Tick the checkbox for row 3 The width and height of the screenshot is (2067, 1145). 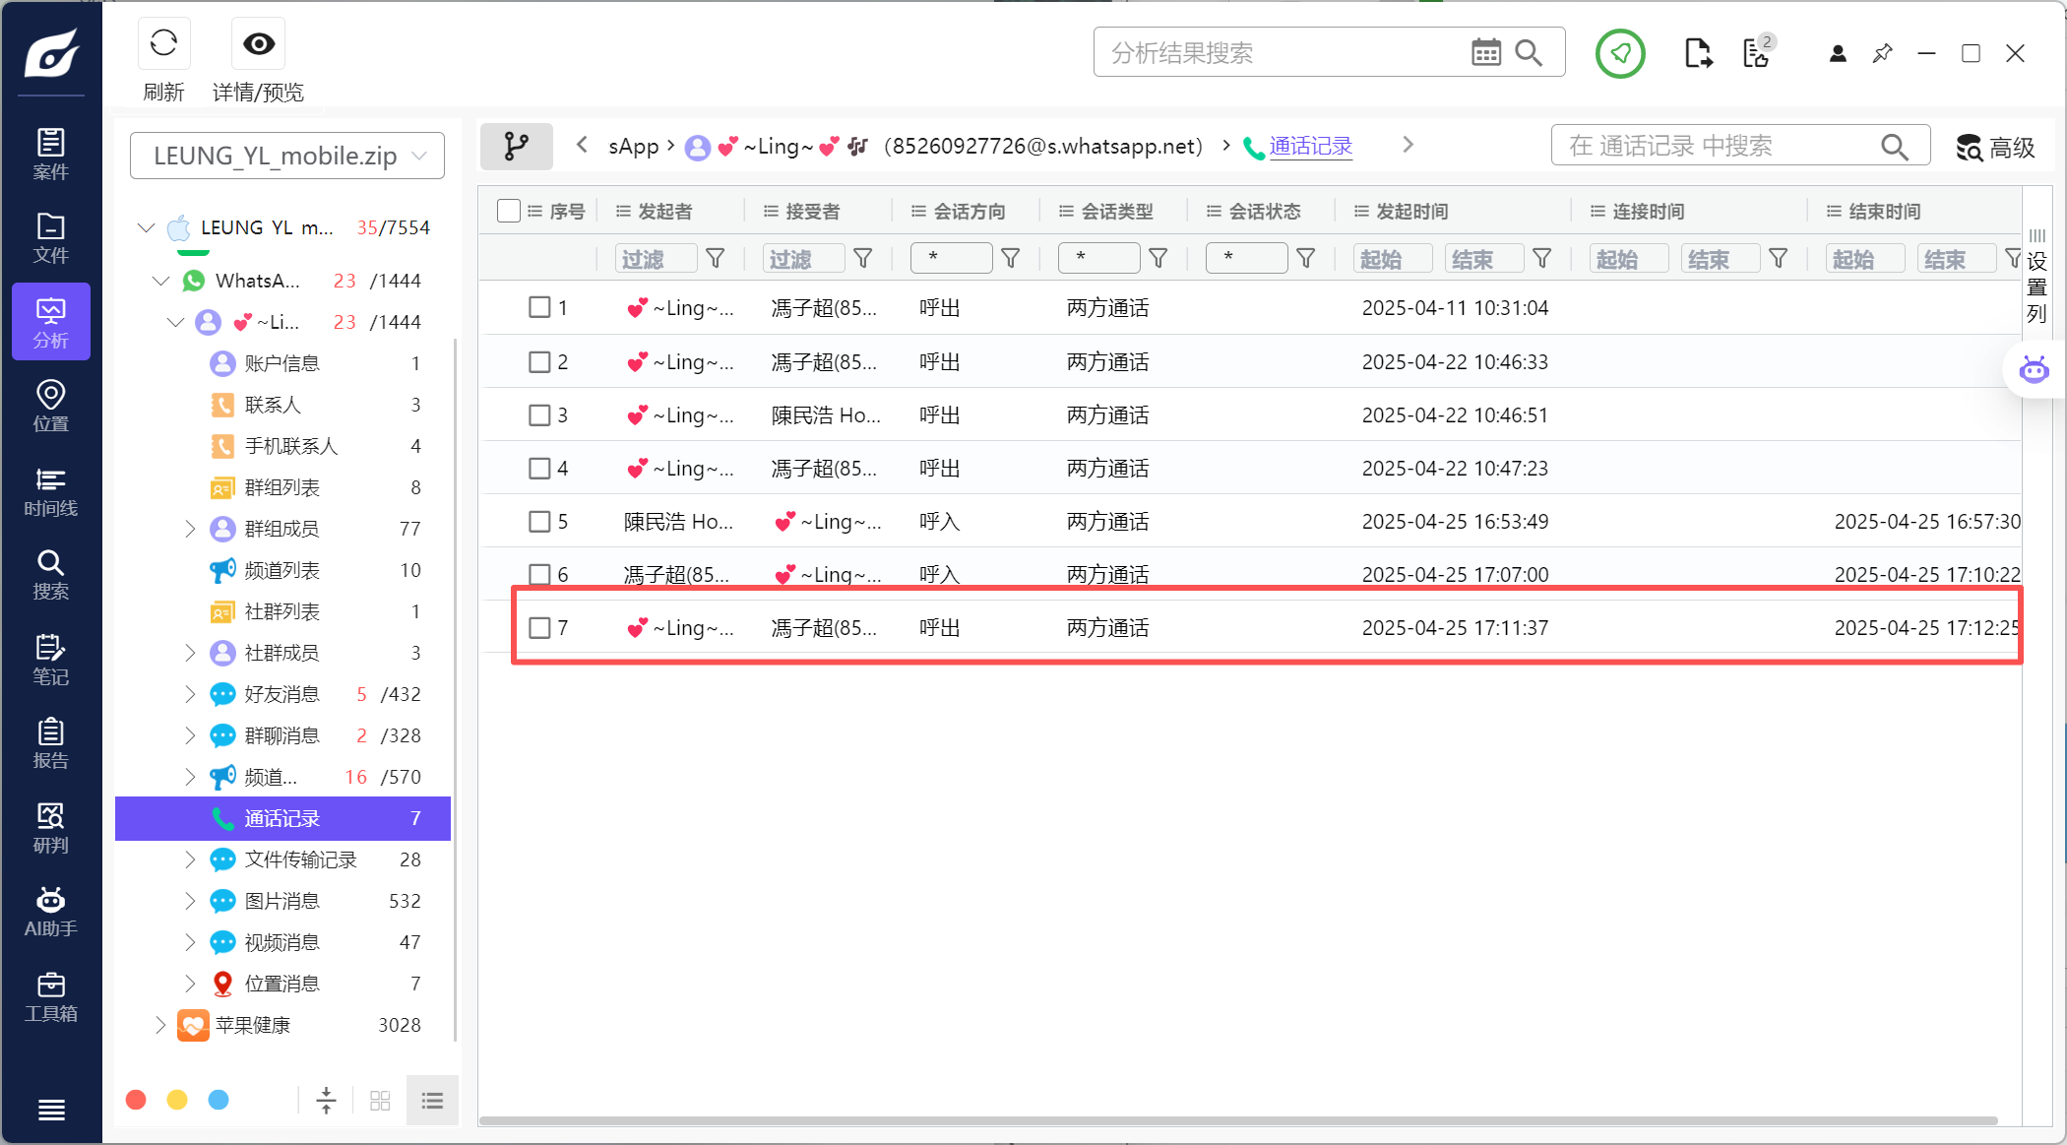(539, 415)
